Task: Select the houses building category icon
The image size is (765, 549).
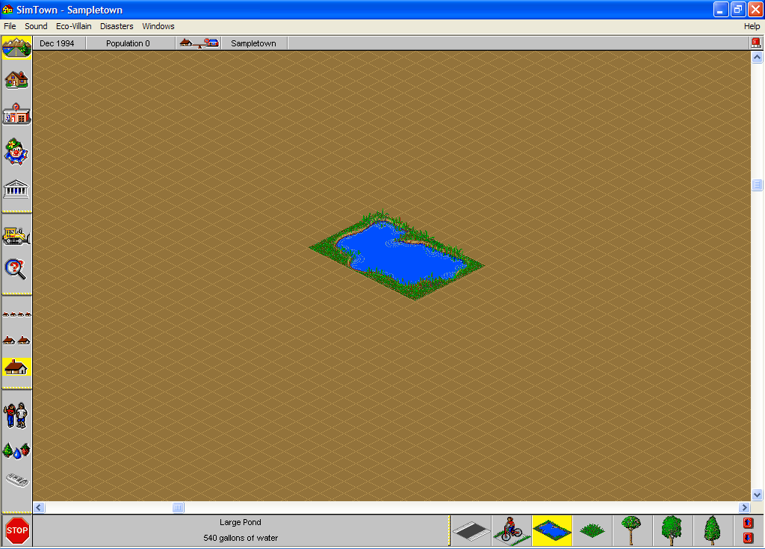Action: tap(16, 79)
